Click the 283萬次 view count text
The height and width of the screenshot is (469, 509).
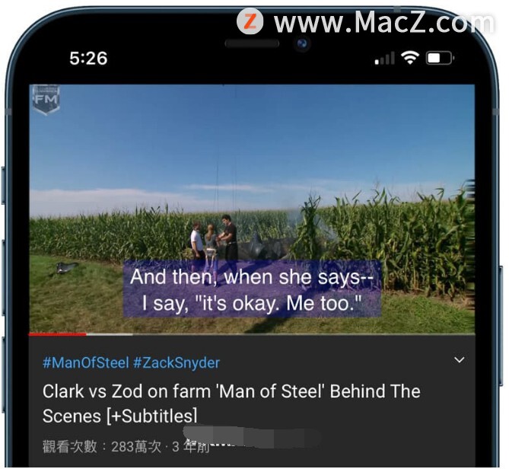tap(136, 447)
